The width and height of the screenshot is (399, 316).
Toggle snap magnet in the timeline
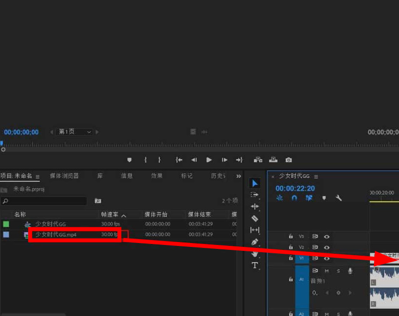[294, 198]
